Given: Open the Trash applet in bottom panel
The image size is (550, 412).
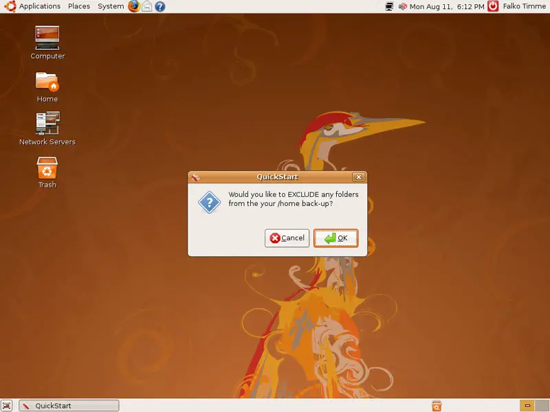Looking at the screenshot, I should tap(437, 406).
